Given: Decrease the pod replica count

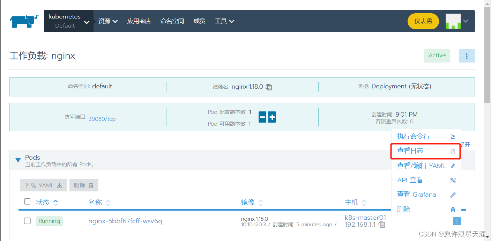Looking at the screenshot, I should 262,117.
